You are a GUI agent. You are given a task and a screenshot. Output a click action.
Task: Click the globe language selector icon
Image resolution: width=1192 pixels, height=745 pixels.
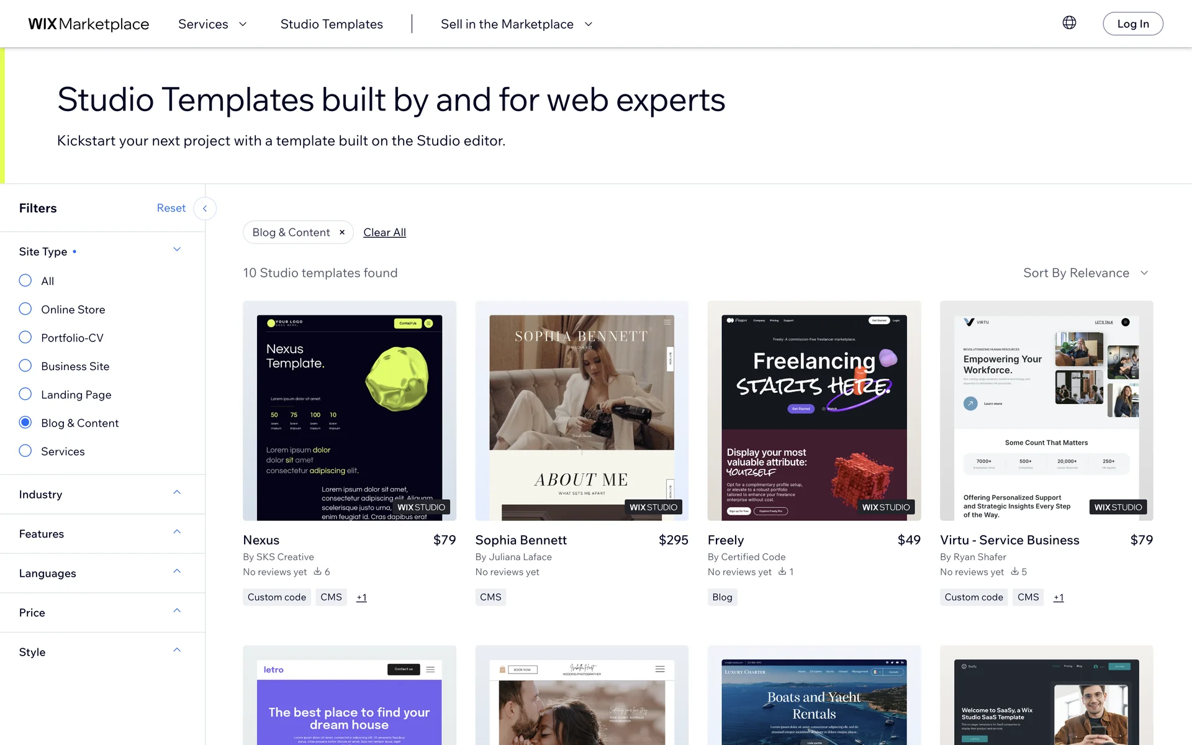[1069, 23]
